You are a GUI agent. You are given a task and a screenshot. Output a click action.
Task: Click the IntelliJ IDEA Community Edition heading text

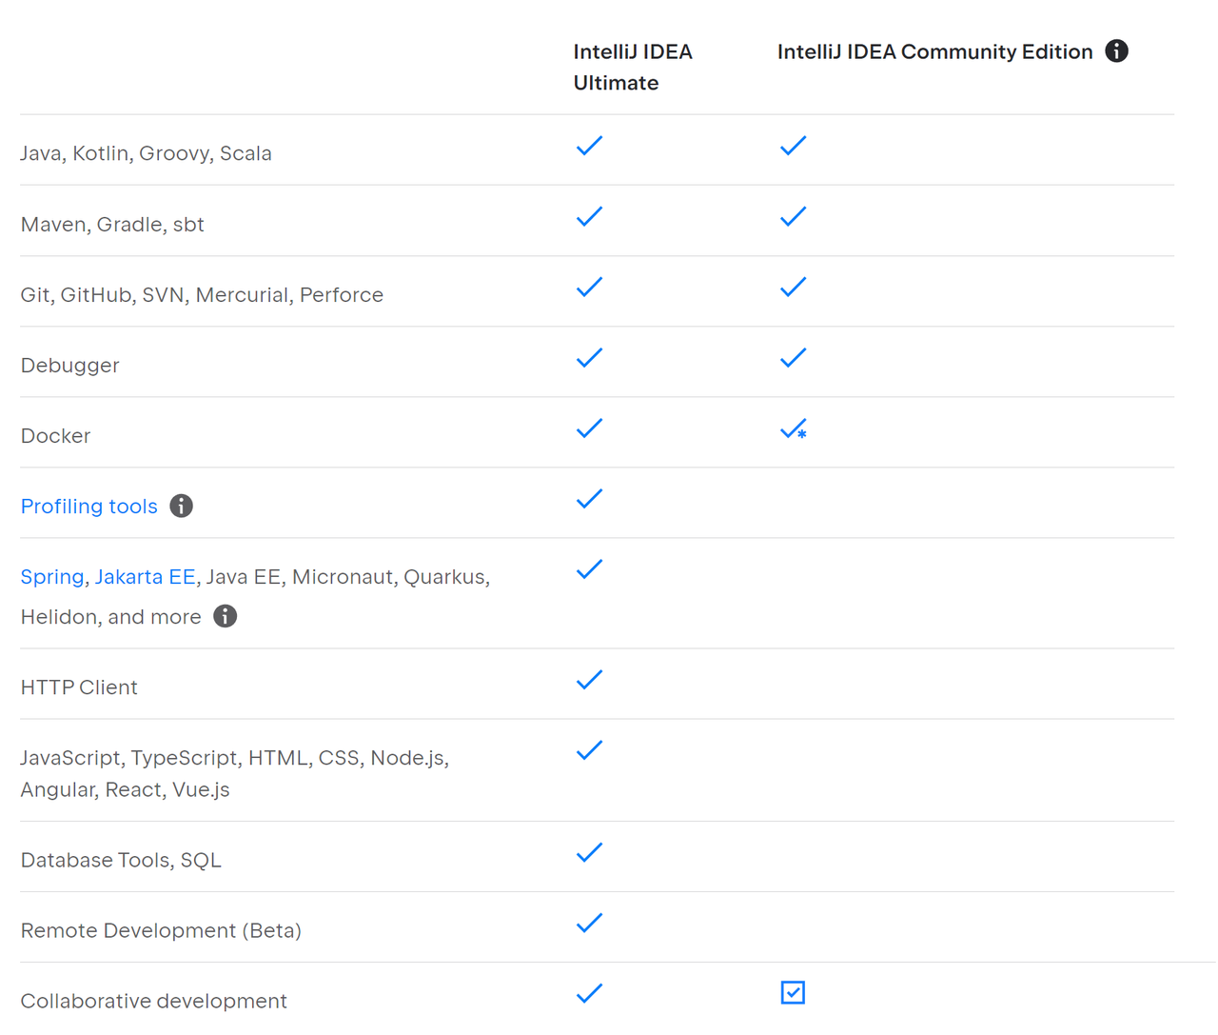[x=934, y=51]
